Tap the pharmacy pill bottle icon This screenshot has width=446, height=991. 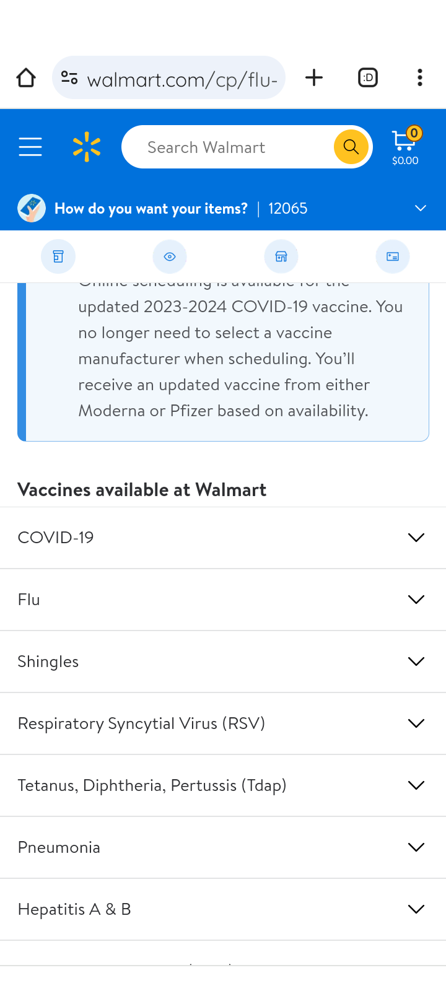[x=58, y=256]
